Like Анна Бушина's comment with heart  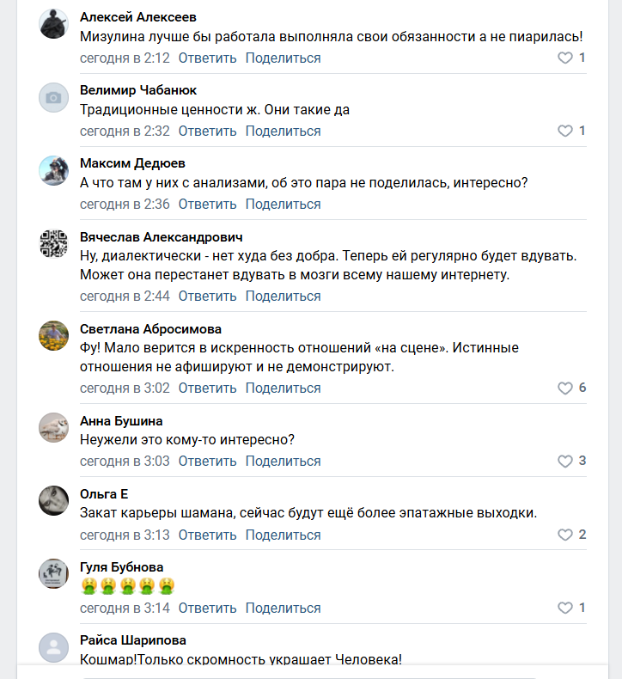[565, 462]
